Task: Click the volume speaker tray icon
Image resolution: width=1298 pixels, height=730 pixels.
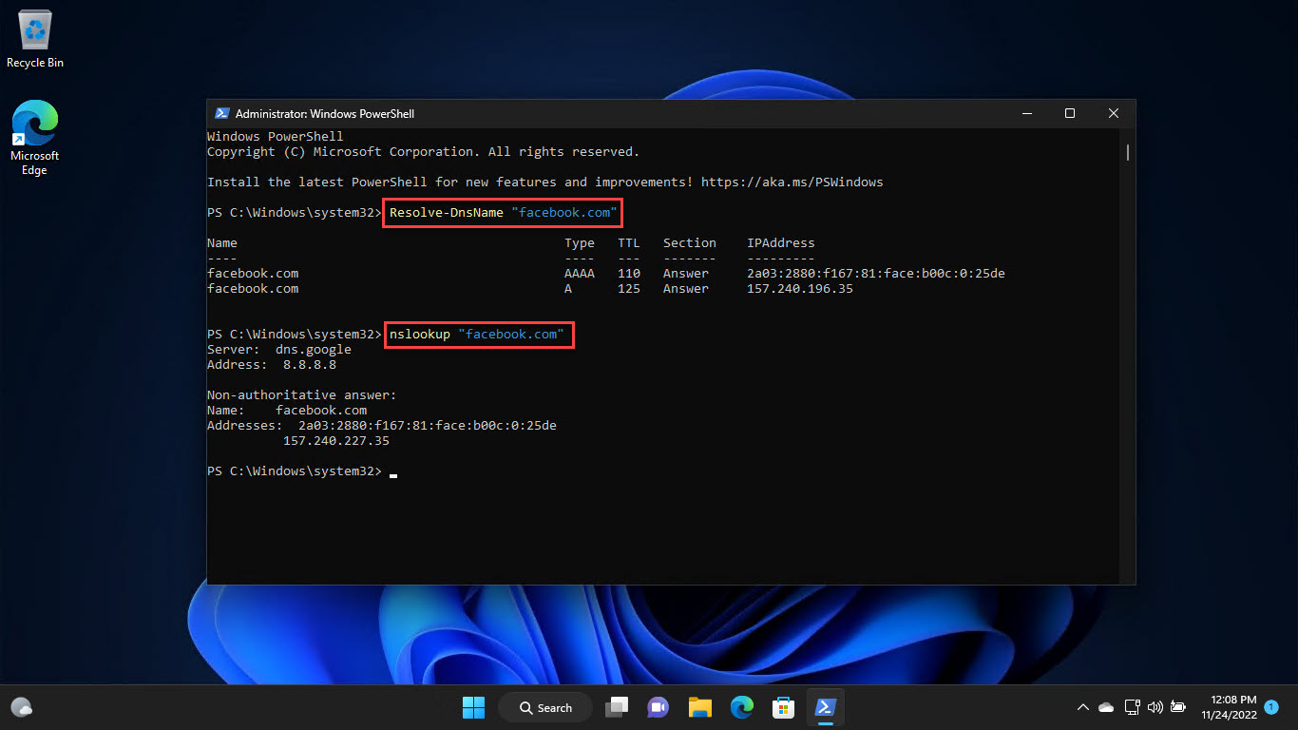Action: (1155, 707)
